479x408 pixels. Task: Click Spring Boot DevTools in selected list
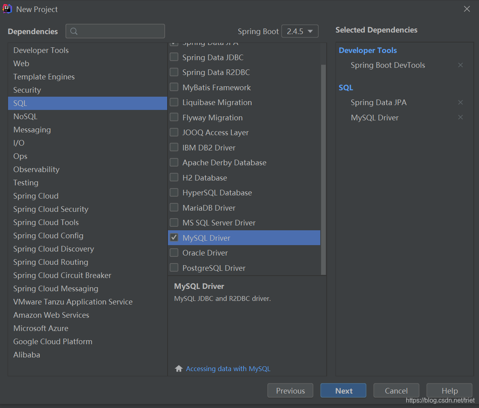pos(388,65)
